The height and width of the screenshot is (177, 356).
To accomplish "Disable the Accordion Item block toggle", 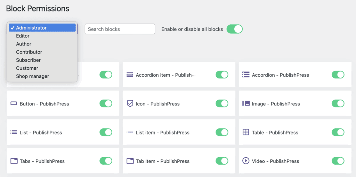I will (x=222, y=75).
